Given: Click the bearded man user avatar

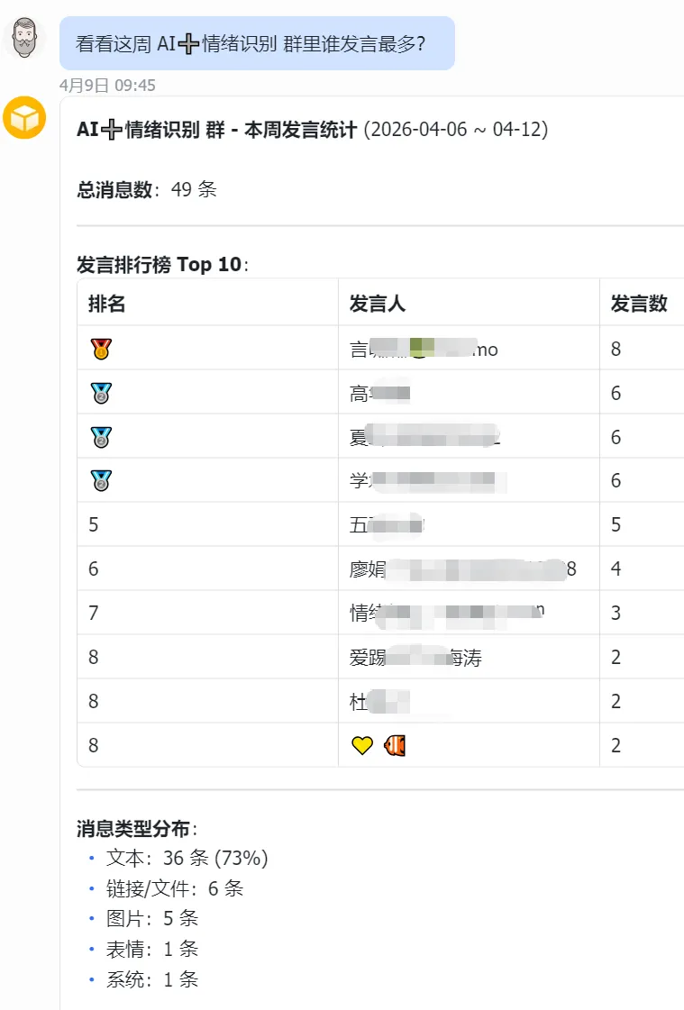Looking at the screenshot, I should [24, 39].
